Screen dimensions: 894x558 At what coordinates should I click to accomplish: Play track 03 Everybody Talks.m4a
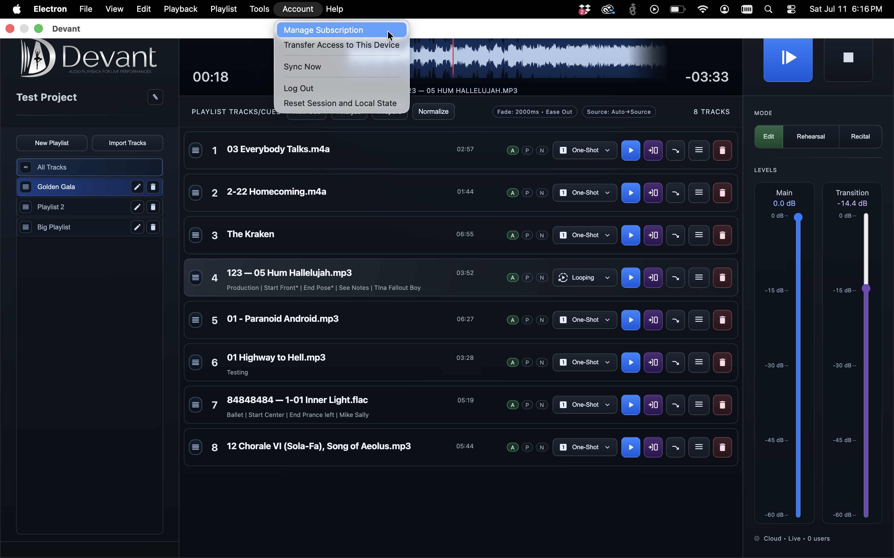point(630,150)
